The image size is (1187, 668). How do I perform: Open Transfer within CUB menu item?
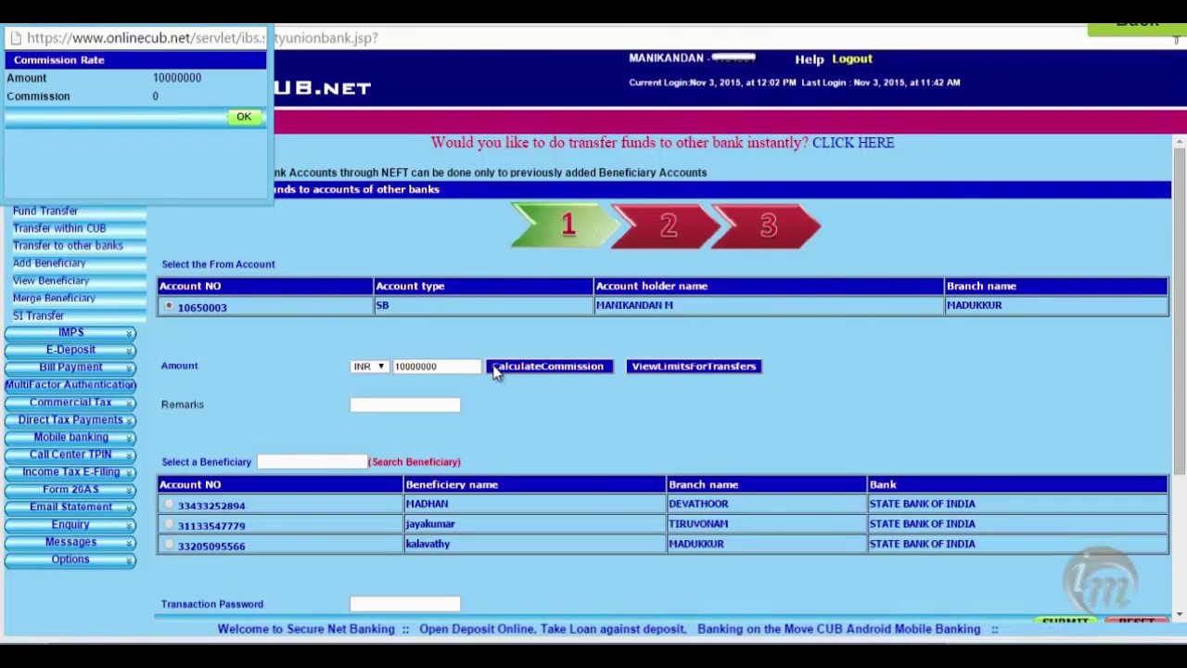coord(59,228)
